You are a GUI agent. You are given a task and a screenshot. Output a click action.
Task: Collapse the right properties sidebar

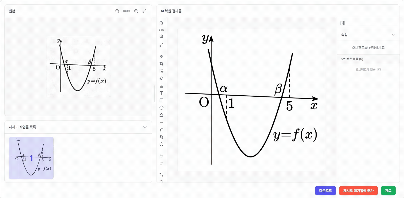[x=343, y=23]
